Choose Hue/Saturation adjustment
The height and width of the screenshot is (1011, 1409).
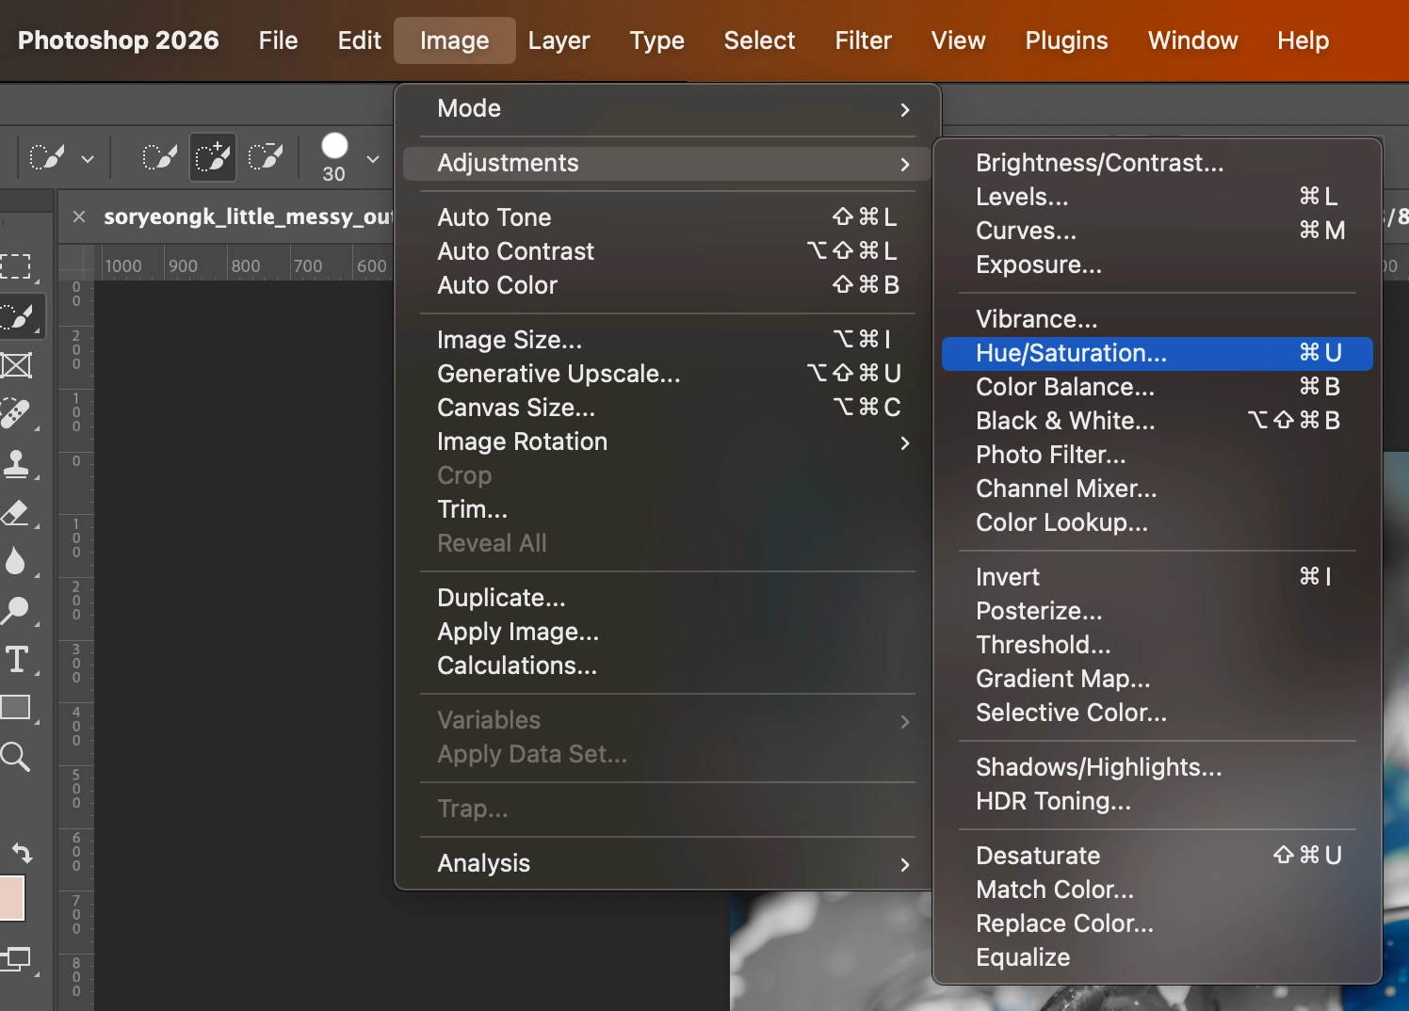1158,354
